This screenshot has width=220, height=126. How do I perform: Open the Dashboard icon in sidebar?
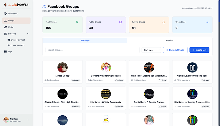tap(5, 13)
